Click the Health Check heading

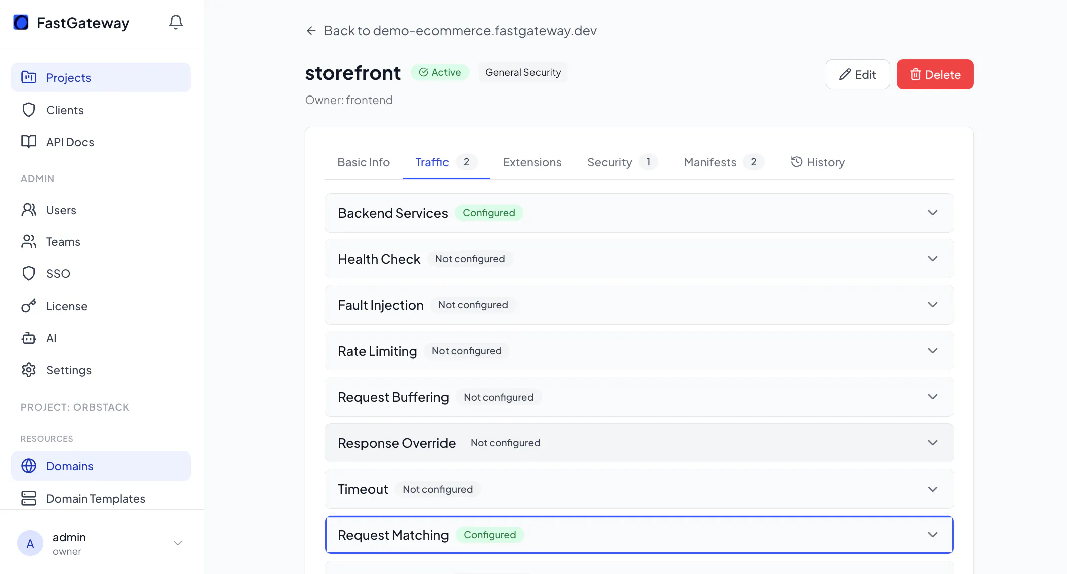point(379,259)
